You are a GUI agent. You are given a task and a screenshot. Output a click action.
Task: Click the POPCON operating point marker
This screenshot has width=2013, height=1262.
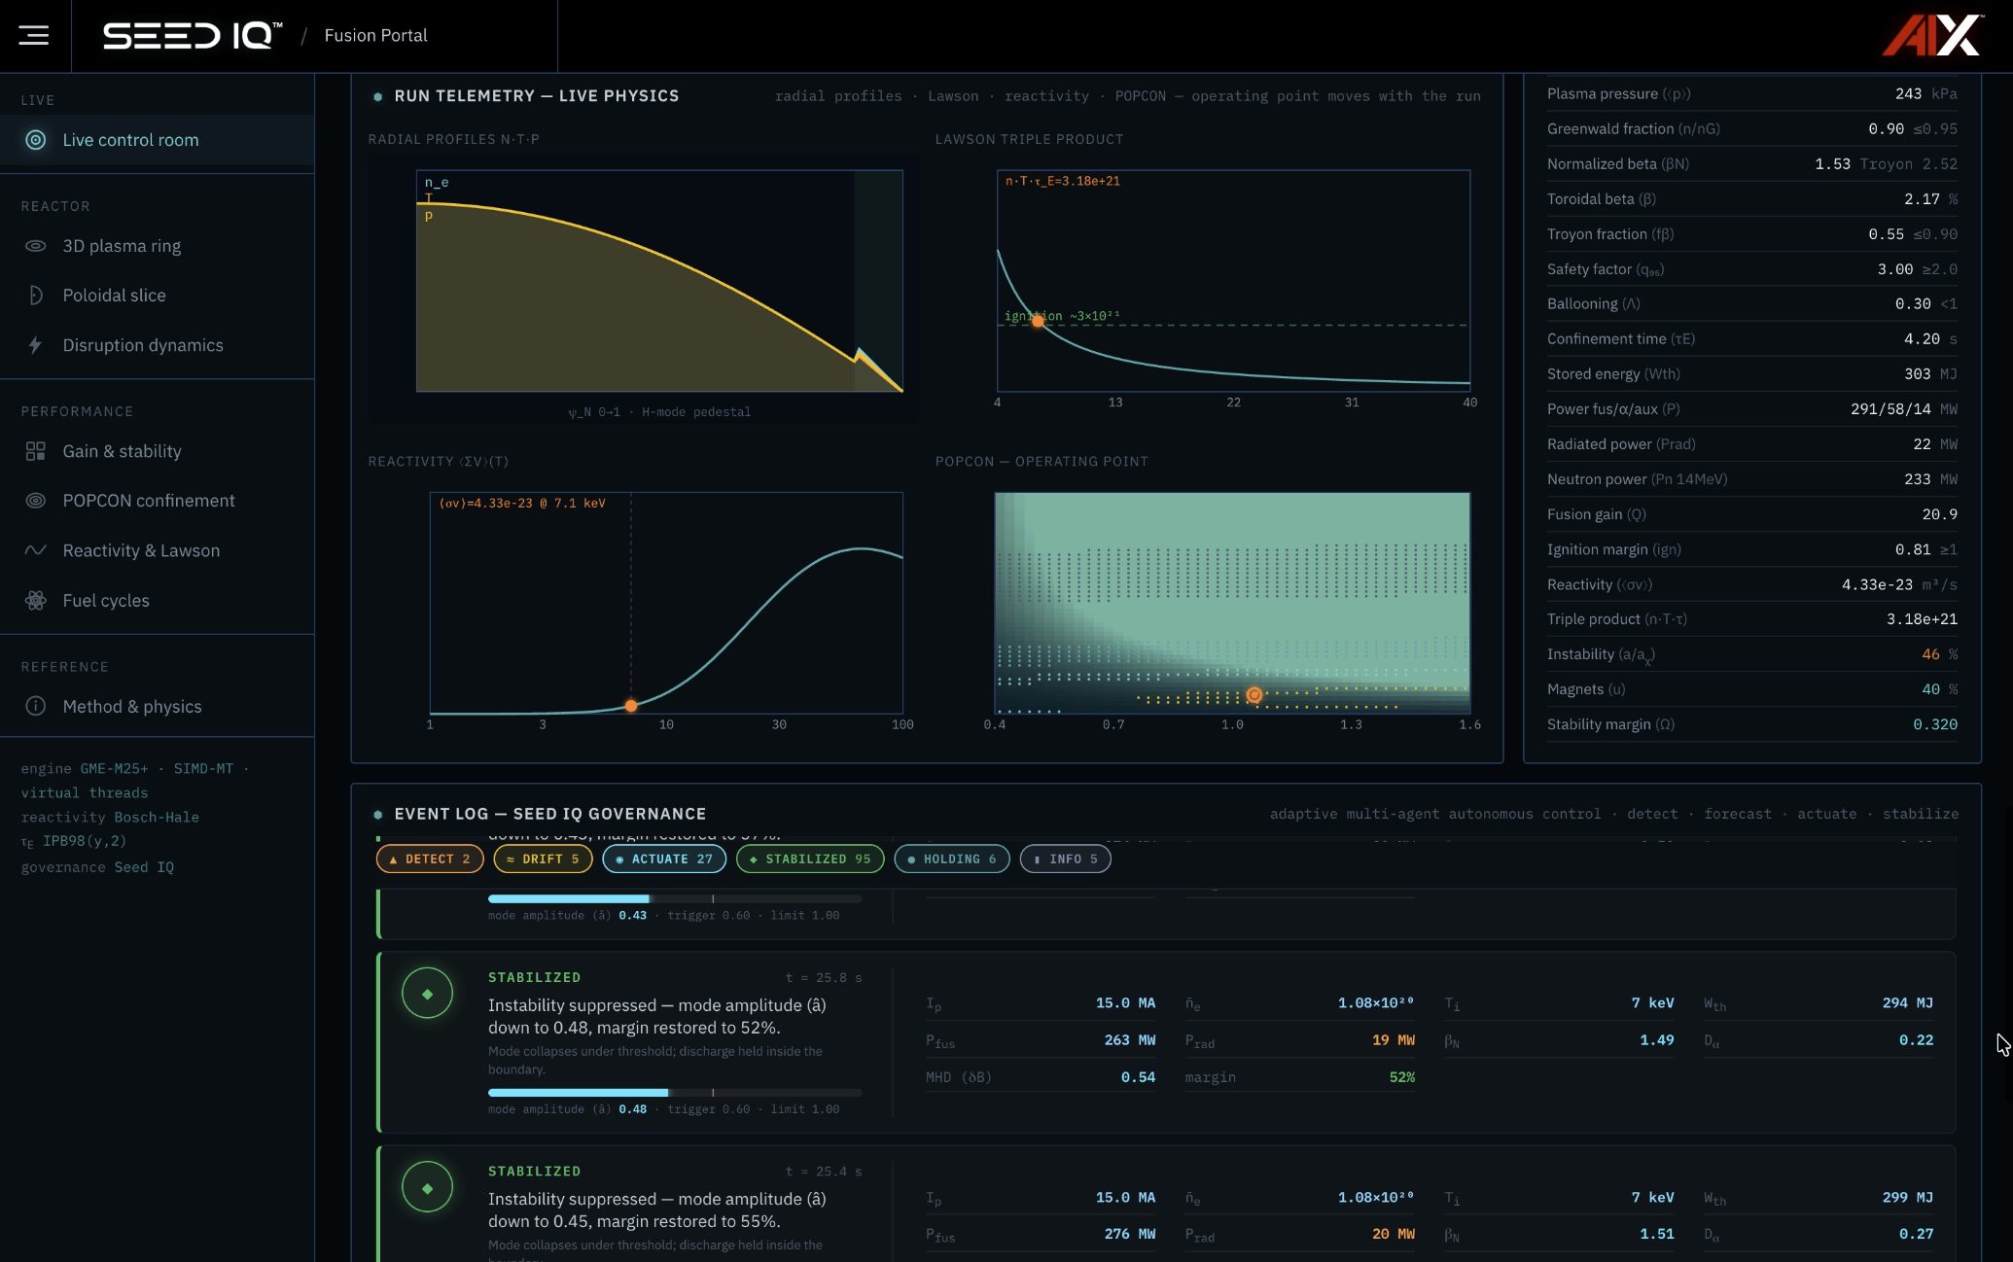[x=1254, y=695]
